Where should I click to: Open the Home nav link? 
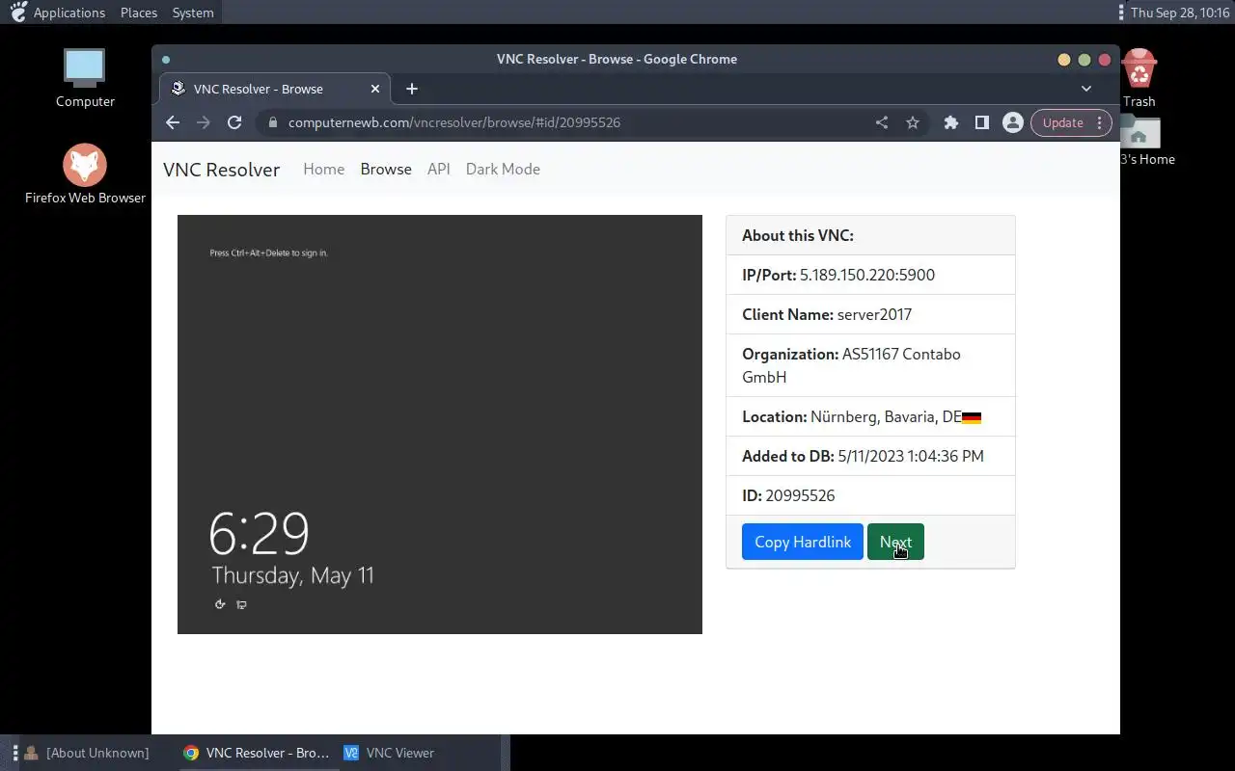[x=323, y=169]
